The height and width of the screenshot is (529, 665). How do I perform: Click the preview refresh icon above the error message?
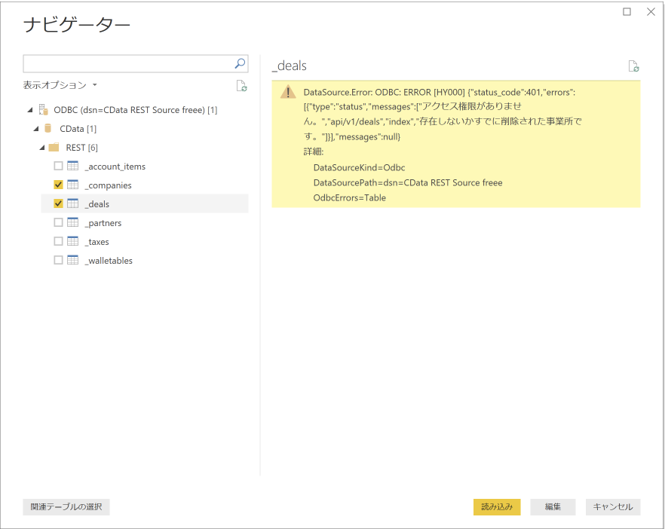633,66
